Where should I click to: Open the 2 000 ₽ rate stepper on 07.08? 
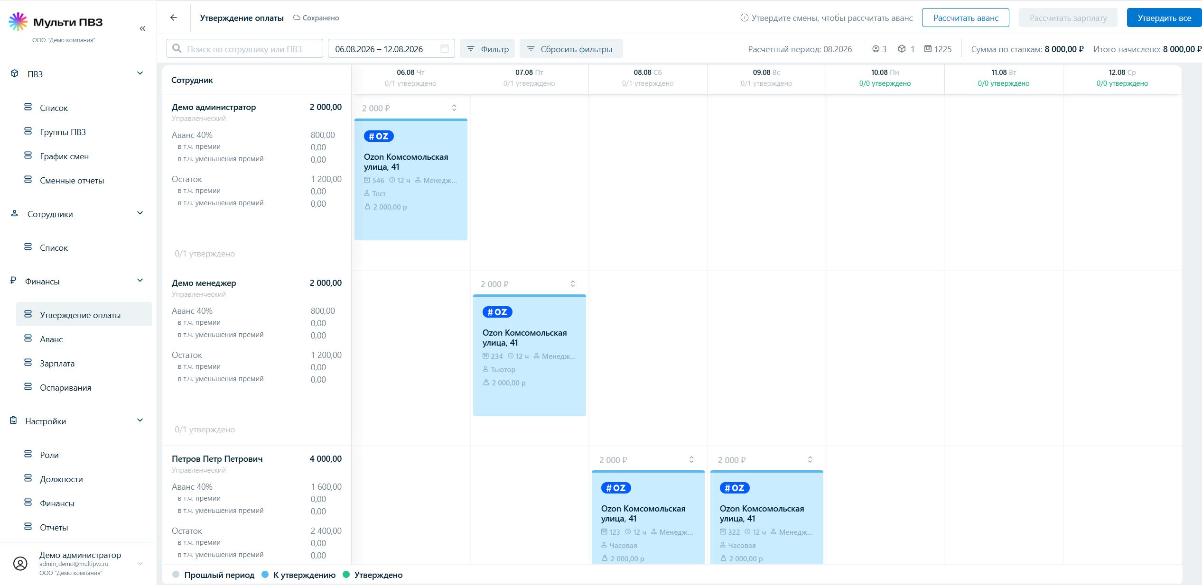coord(573,284)
